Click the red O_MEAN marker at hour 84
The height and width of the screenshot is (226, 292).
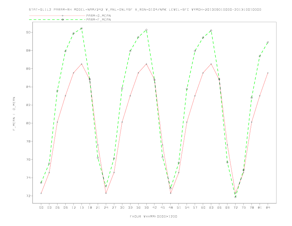268,73
